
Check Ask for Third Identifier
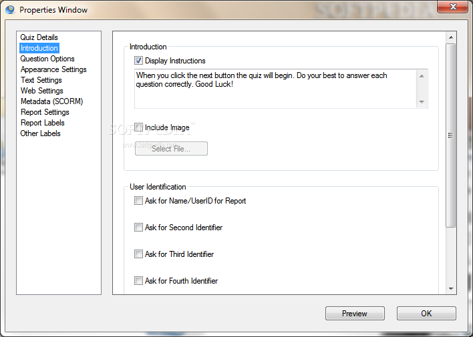click(138, 254)
